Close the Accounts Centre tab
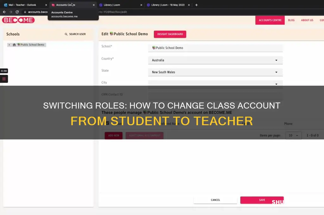Viewport: 324px width, 215px height. click(94, 5)
